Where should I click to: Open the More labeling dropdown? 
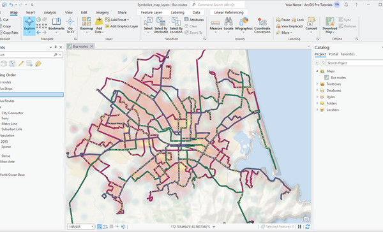284,33
